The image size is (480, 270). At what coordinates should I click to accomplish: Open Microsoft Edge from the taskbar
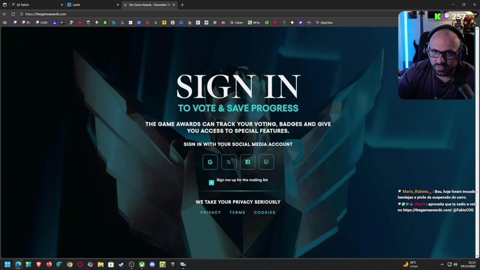pos(18,264)
